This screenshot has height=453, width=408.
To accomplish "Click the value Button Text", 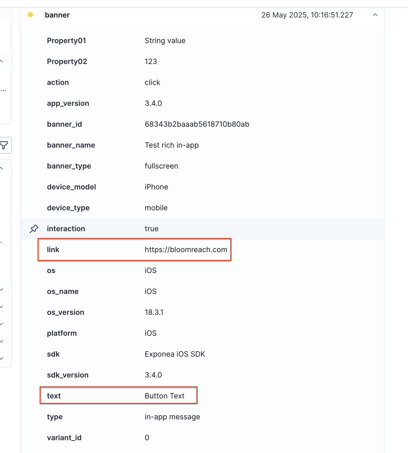I will (x=165, y=396).
